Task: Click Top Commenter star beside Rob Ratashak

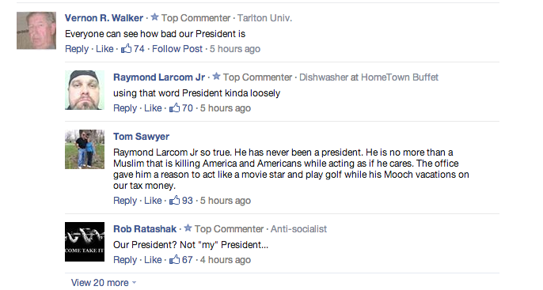Action: (x=188, y=228)
